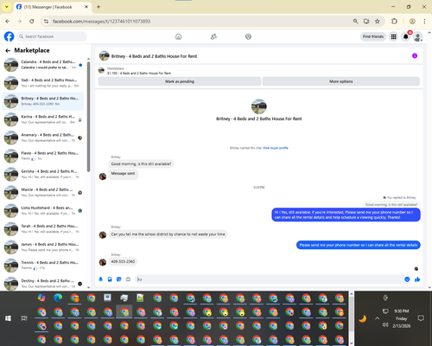Open the Friends icon in top navigation
Image resolution: width=432 pixels, height=346 pixels.
[213, 36]
